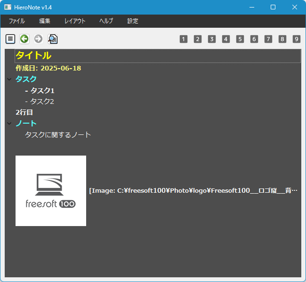Screen dimensions: 306x282
Task: Click the タスク heading text
Action: click(x=26, y=79)
